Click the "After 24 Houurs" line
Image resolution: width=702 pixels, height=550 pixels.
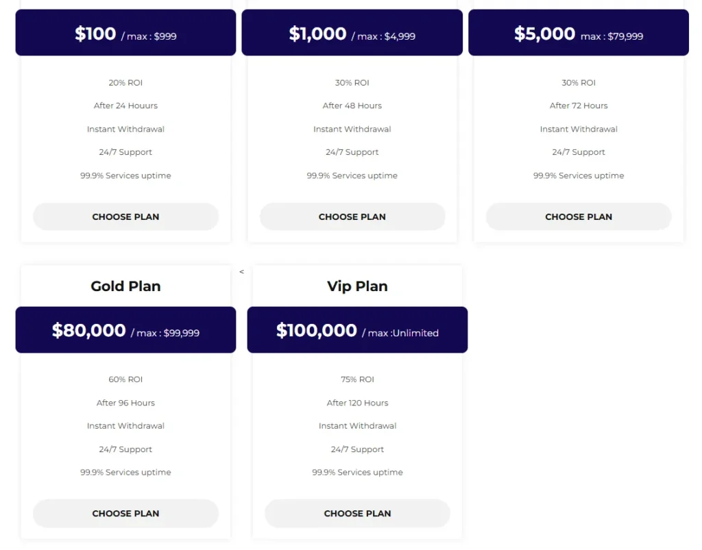pyautogui.click(x=125, y=105)
